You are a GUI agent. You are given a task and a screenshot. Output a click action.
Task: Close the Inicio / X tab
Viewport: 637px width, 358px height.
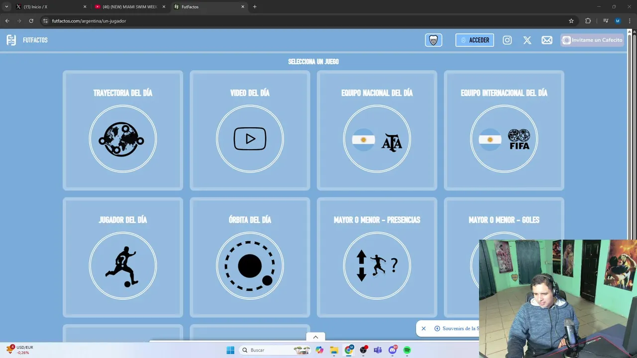(85, 7)
